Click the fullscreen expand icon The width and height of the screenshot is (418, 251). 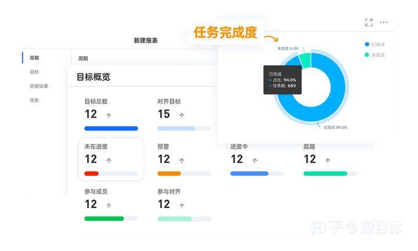tap(369, 23)
